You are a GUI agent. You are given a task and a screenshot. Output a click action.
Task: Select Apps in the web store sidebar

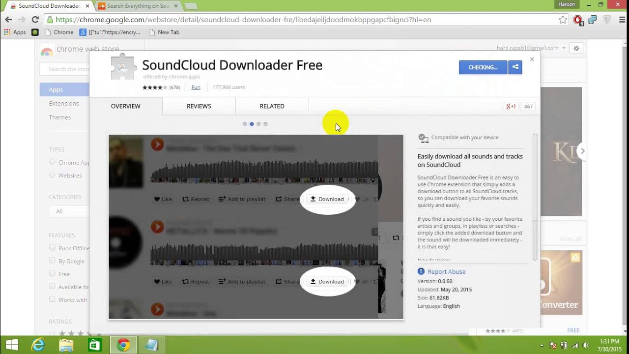(64, 89)
